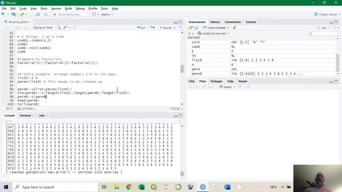The width and height of the screenshot is (342, 192).
Task: Open the List view dropdown in Environment
Action: [323, 28]
